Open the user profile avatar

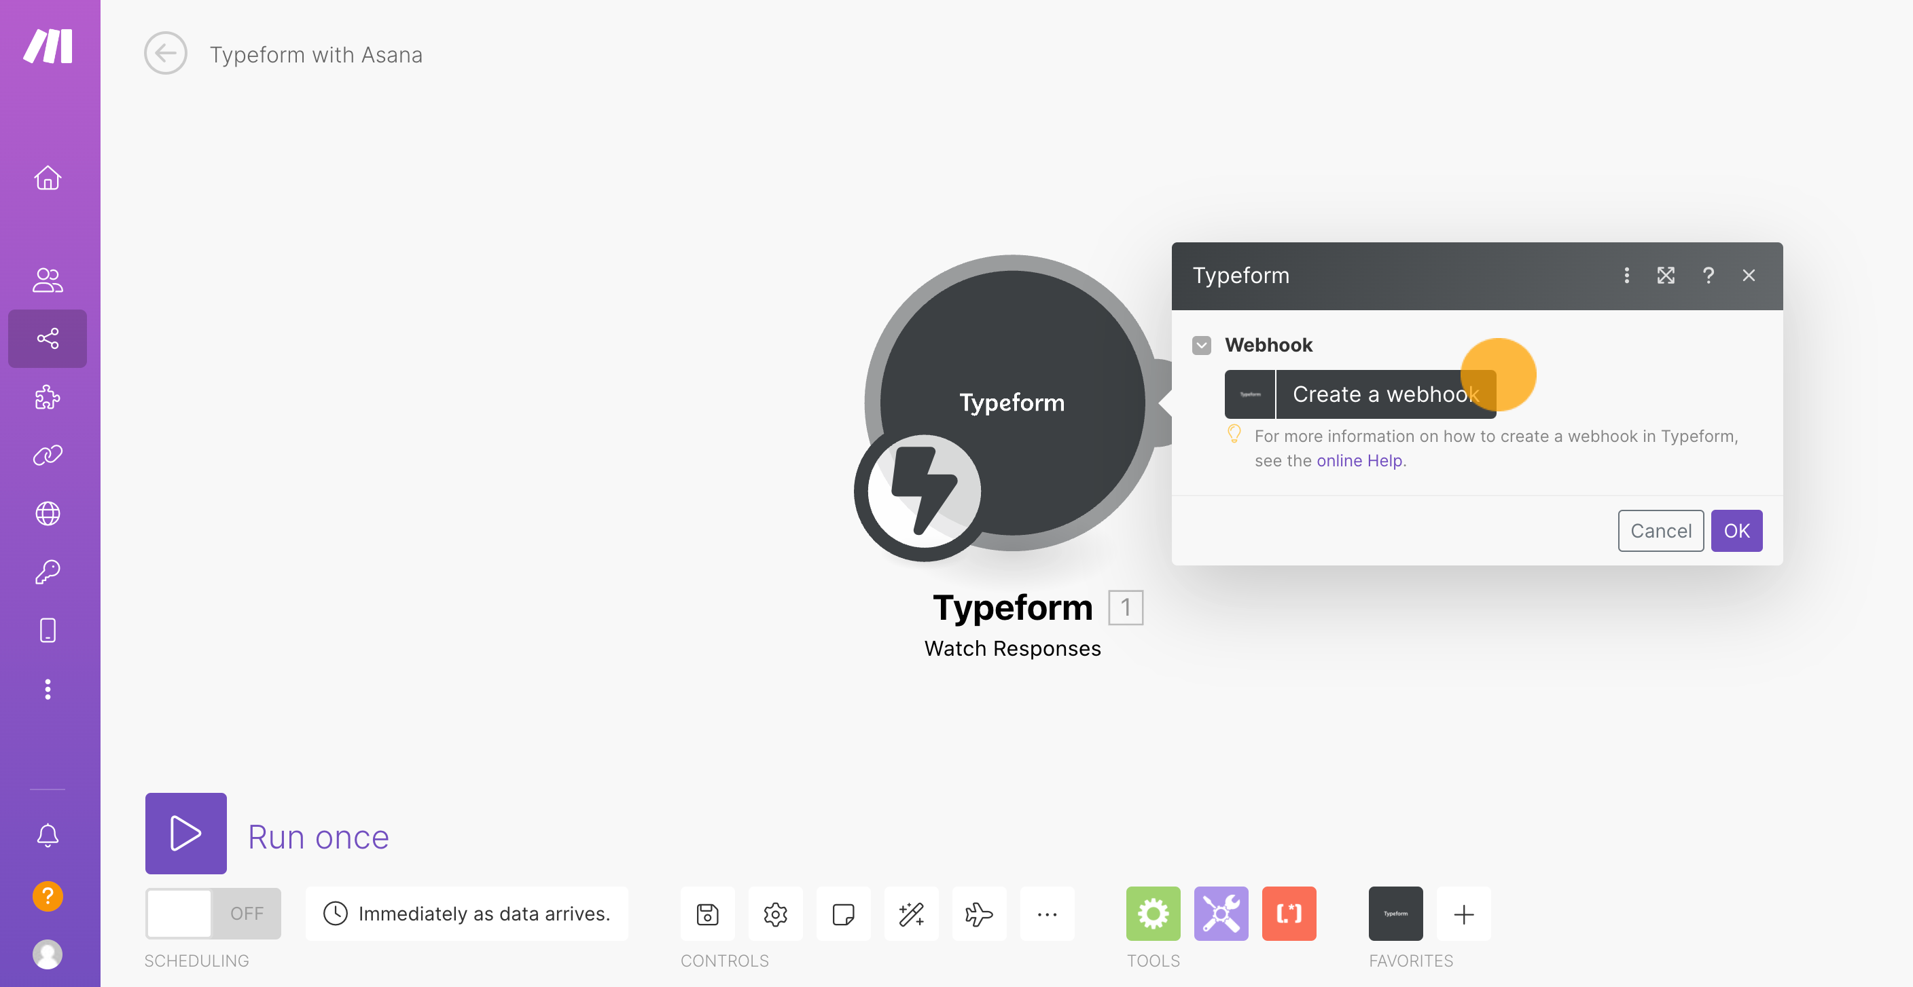tap(48, 954)
